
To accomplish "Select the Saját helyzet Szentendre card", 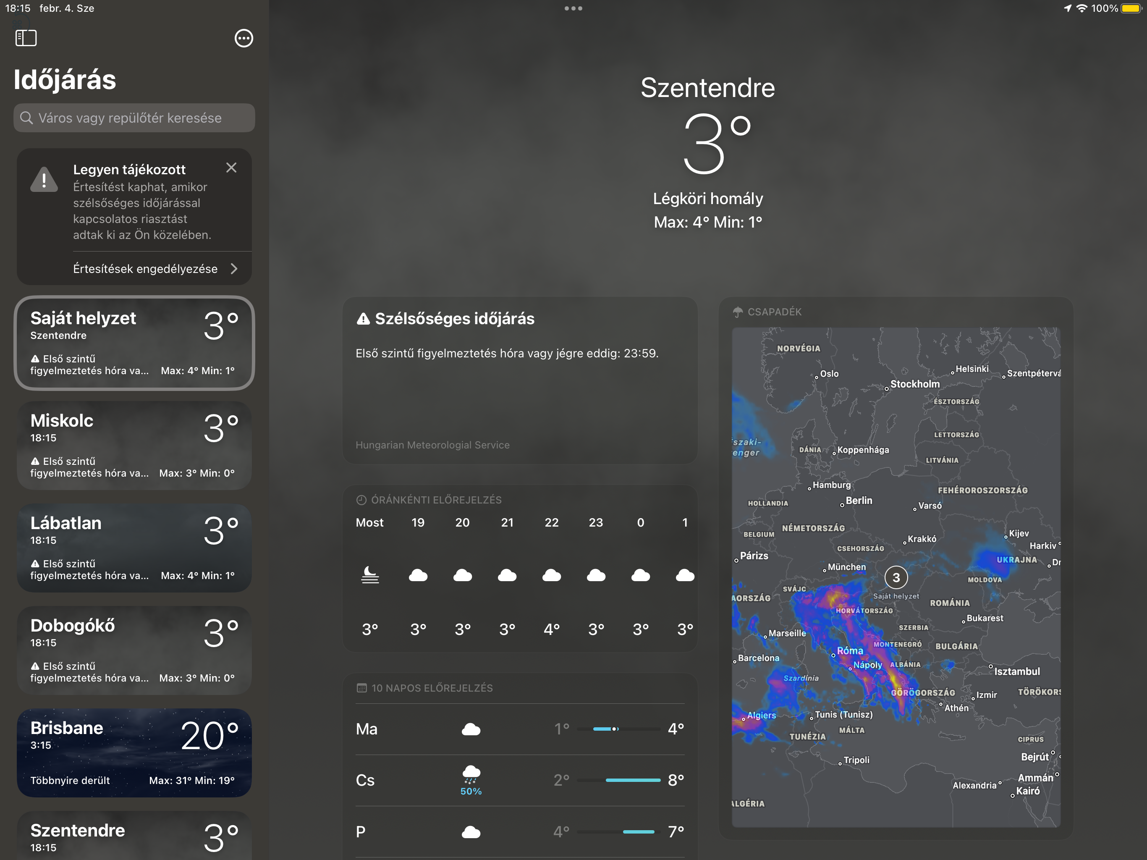I will (134, 342).
